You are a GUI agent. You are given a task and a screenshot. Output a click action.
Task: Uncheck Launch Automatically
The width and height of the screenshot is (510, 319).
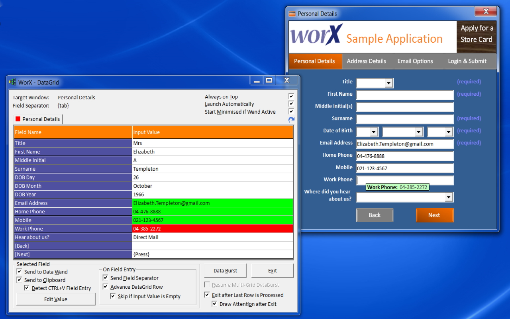(291, 104)
